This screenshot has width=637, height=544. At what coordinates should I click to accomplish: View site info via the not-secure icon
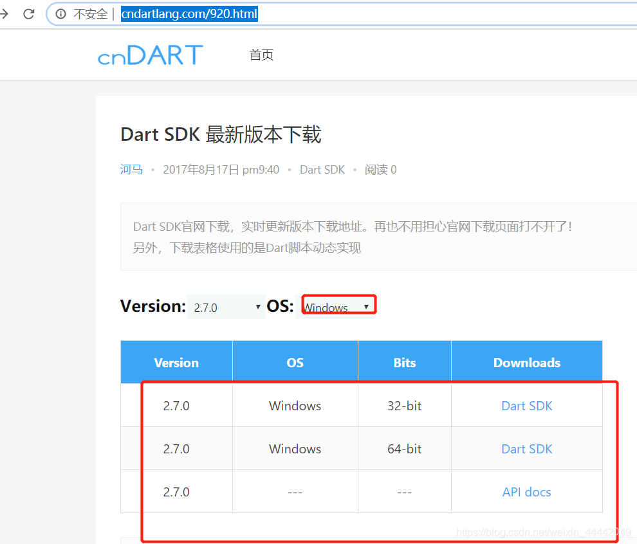pos(60,14)
